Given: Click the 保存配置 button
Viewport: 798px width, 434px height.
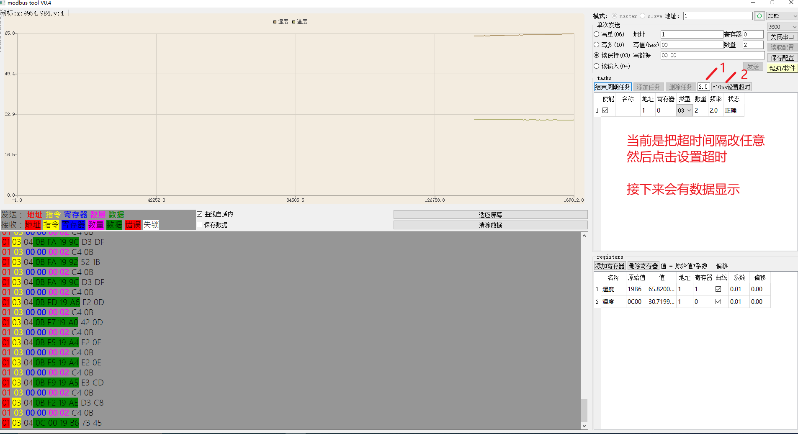Looking at the screenshot, I should click(782, 57).
